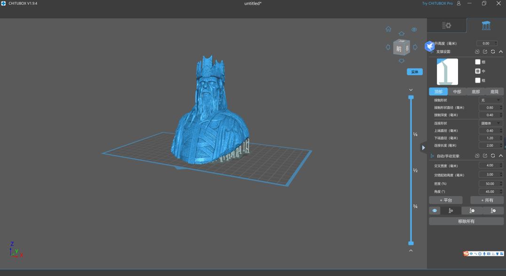This screenshot has height=276, width=506.
Task: Switch to the slice settings gear icon
Action: coord(447,26)
